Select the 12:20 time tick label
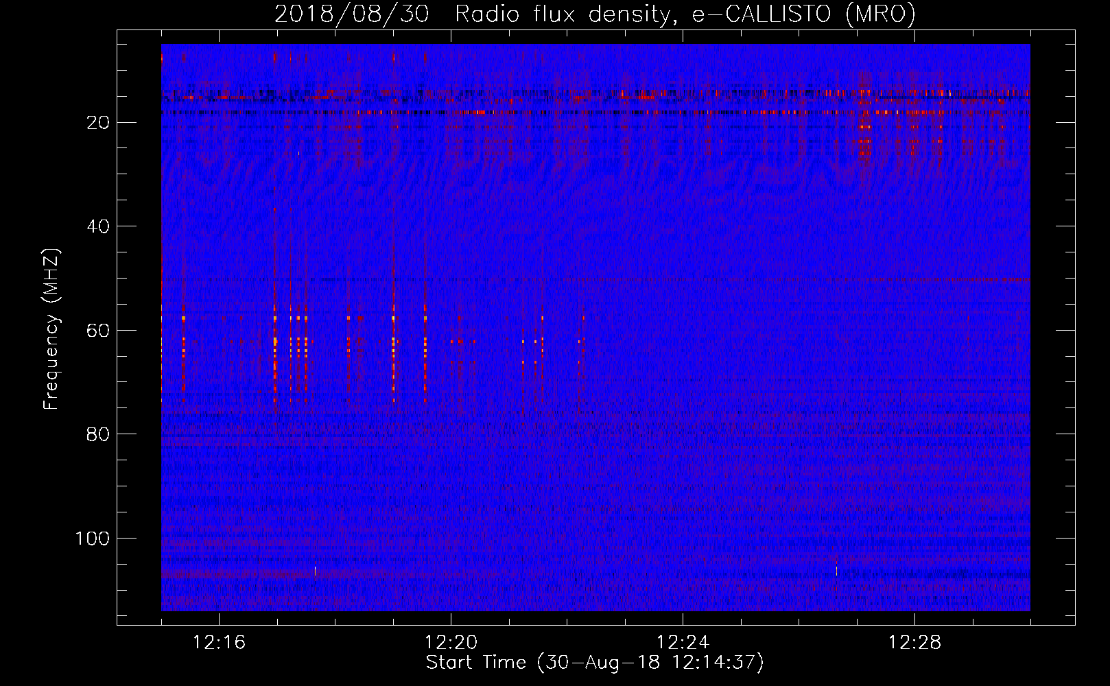Image resolution: width=1110 pixels, height=686 pixels. pyautogui.click(x=451, y=643)
